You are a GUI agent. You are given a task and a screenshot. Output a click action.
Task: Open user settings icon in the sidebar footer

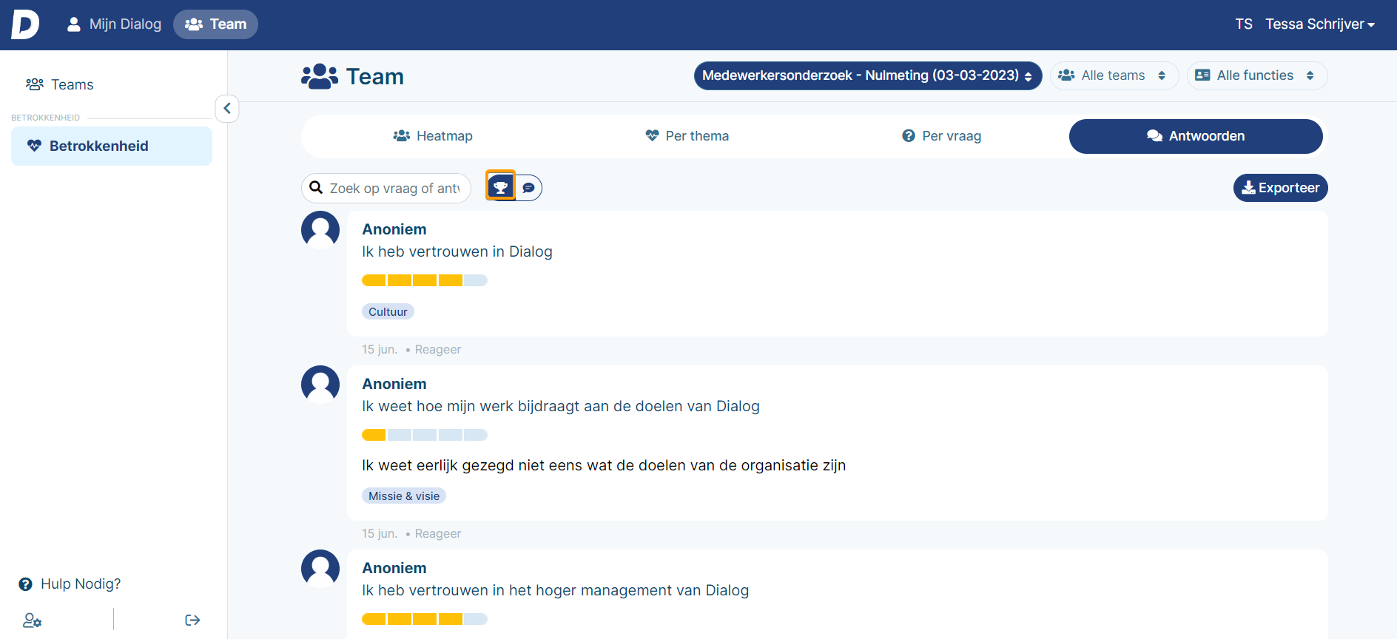(32, 621)
